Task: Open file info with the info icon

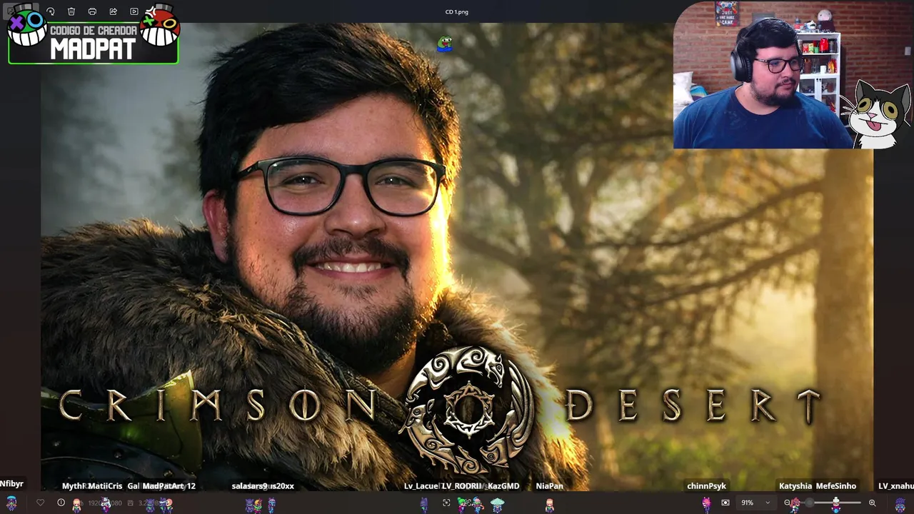Action: (x=61, y=503)
